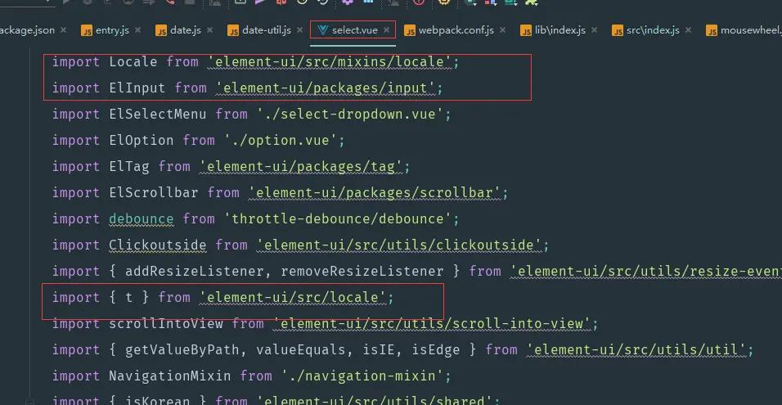Image resolution: width=782 pixels, height=405 pixels.
Task: Click the JS file icon on src\index.js tab
Action: click(x=618, y=31)
